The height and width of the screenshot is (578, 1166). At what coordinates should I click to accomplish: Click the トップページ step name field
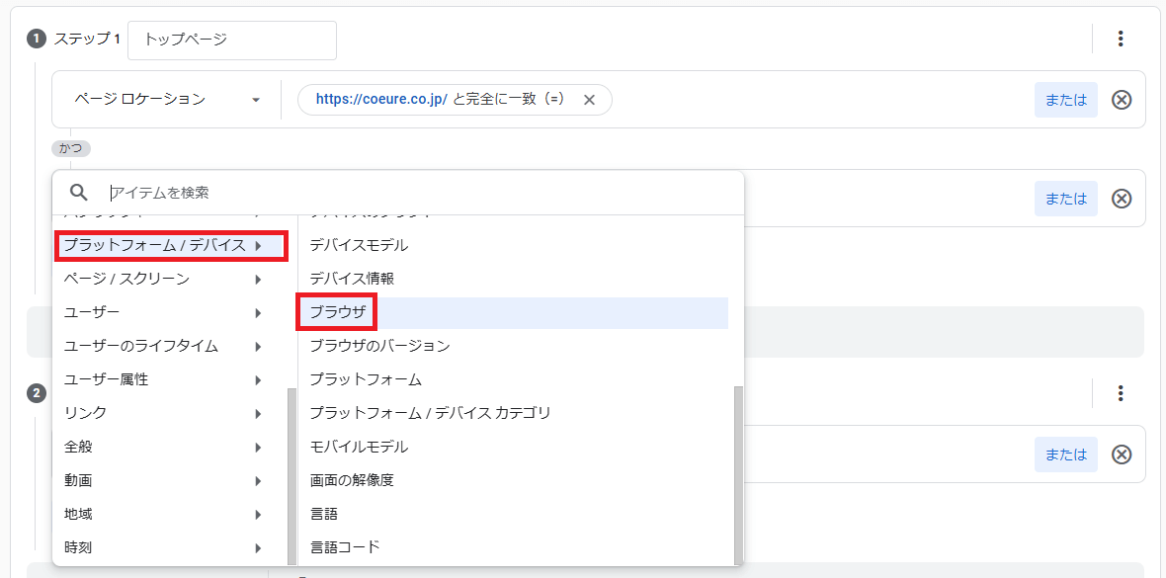pos(232,41)
